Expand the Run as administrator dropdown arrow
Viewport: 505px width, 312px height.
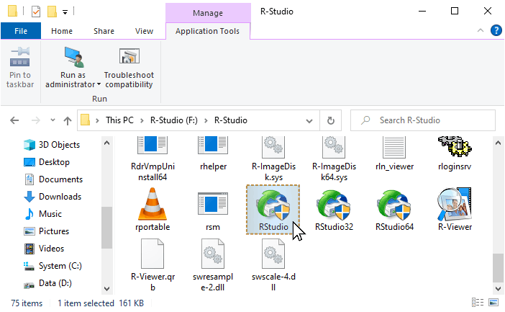(x=99, y=84)
